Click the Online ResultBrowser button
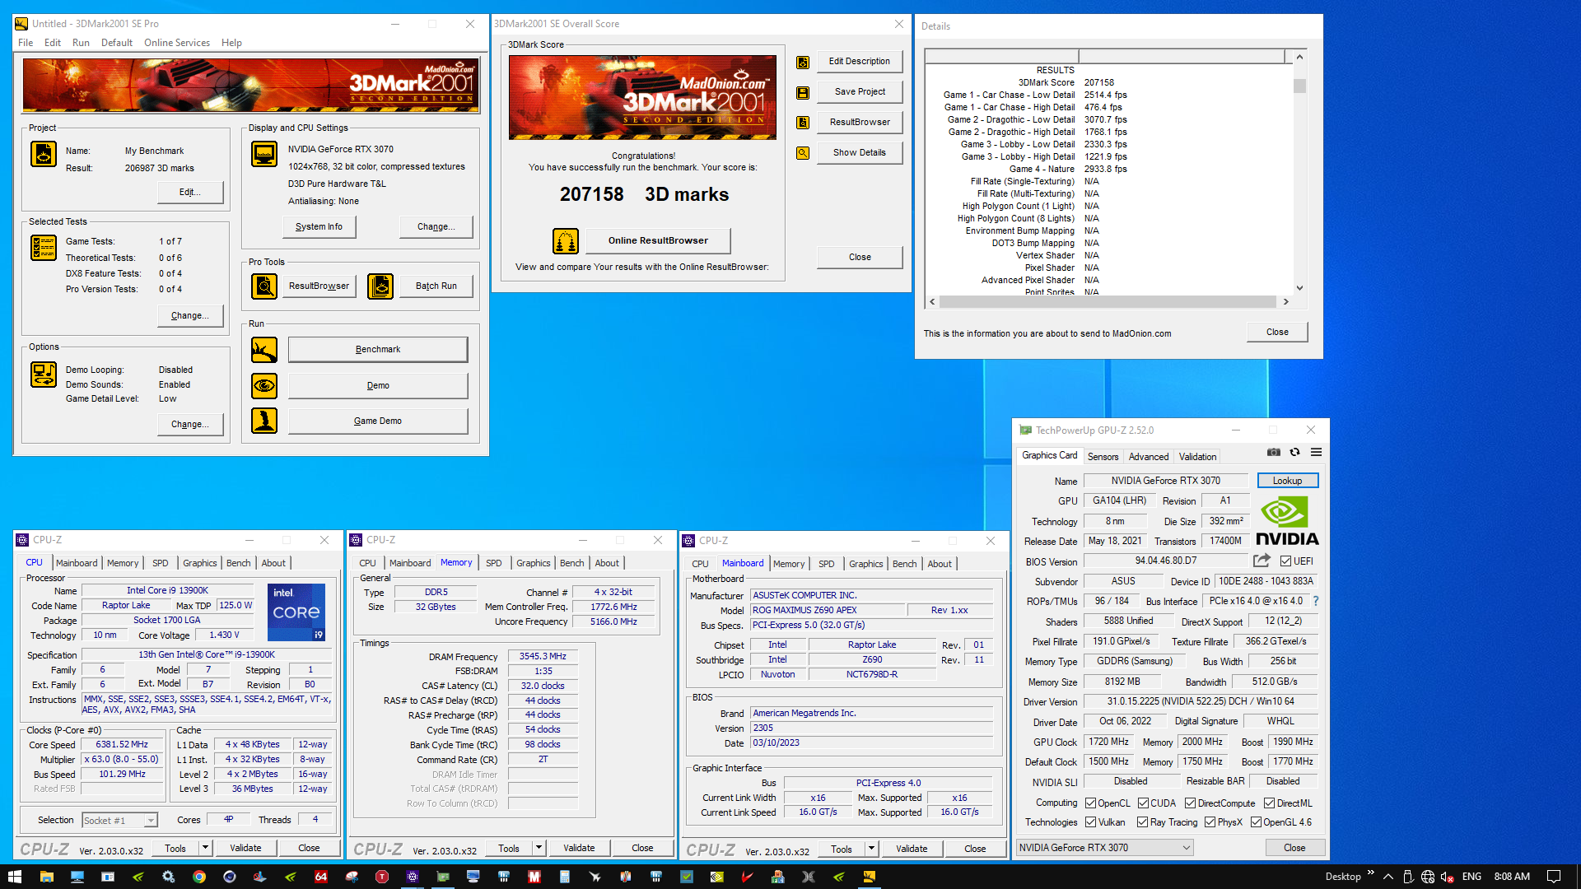This screenshot has width=1581, height=889. pos(658,241)
